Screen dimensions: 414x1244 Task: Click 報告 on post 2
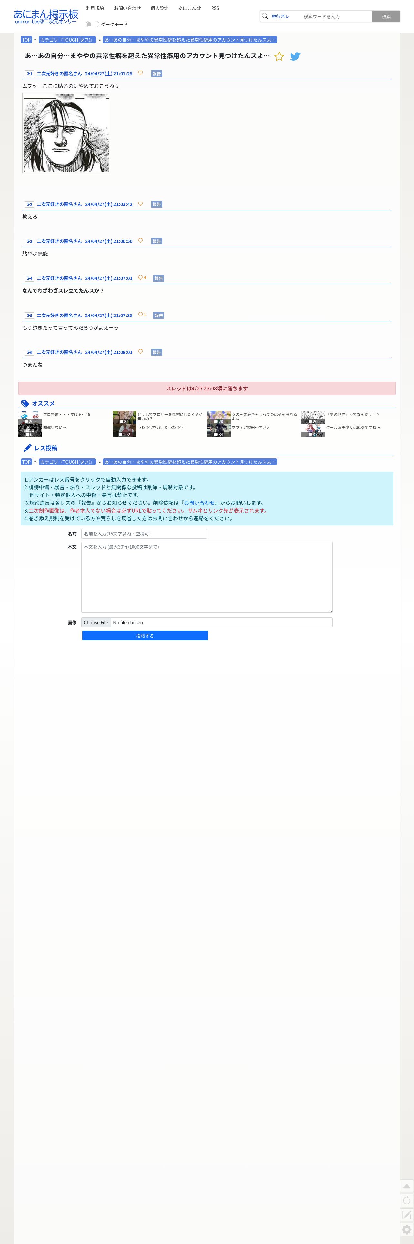(157, 204)
